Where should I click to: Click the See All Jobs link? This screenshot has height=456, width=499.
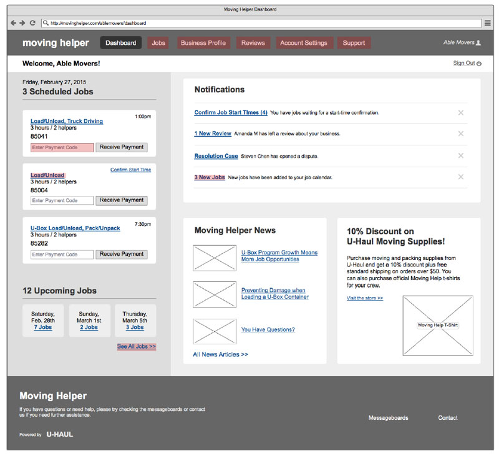(x=136, y=346)
